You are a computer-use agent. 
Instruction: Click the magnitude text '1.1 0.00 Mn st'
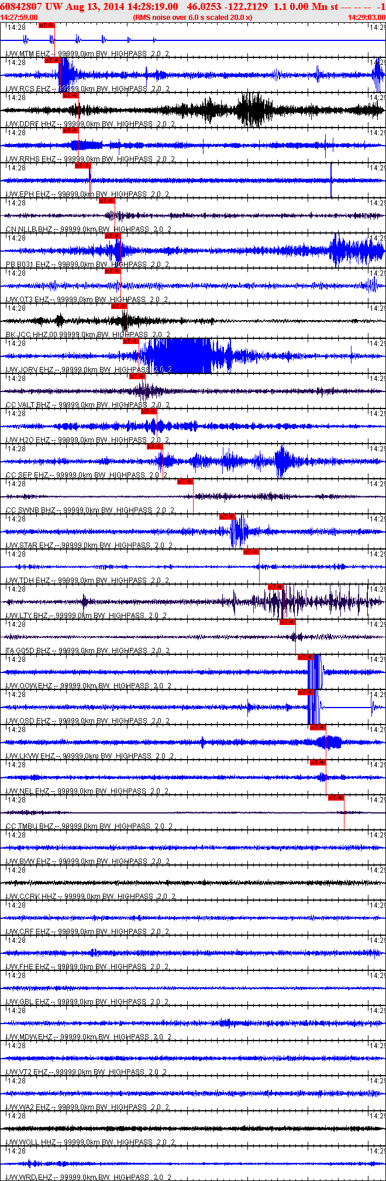306,6
